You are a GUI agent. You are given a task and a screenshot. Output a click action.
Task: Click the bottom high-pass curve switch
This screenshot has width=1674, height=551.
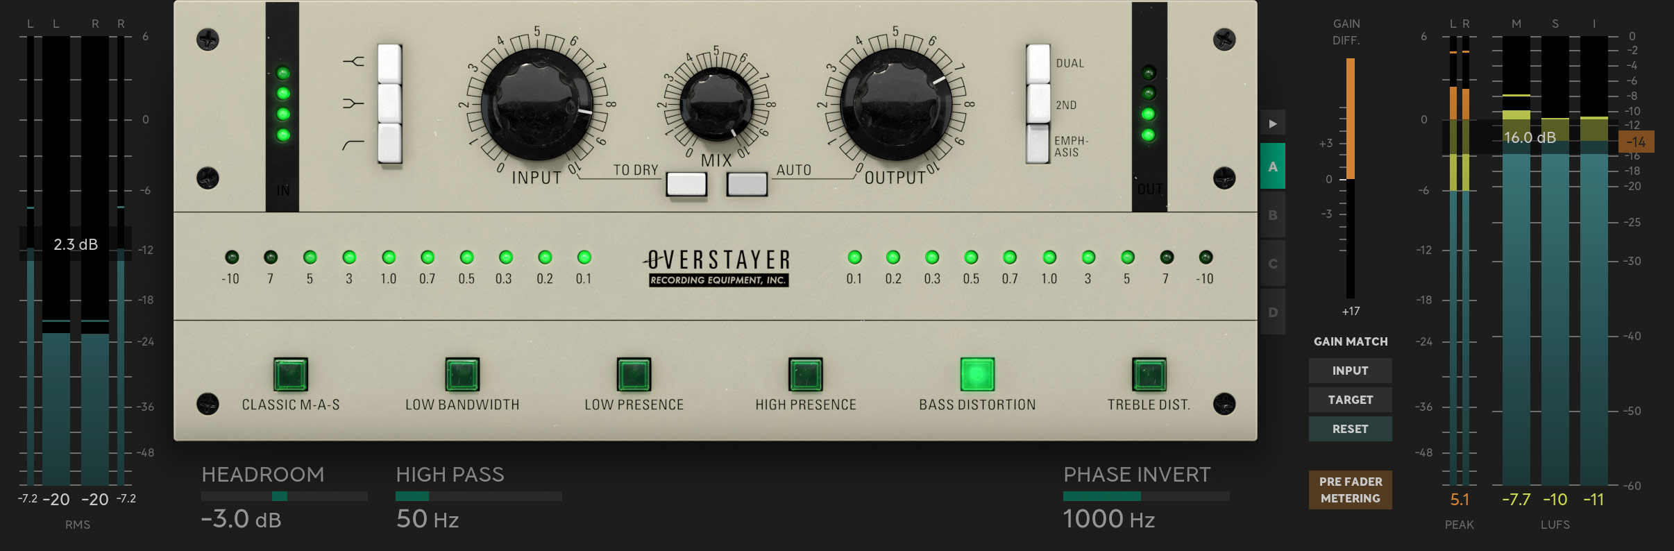click(x=389, y=144)
